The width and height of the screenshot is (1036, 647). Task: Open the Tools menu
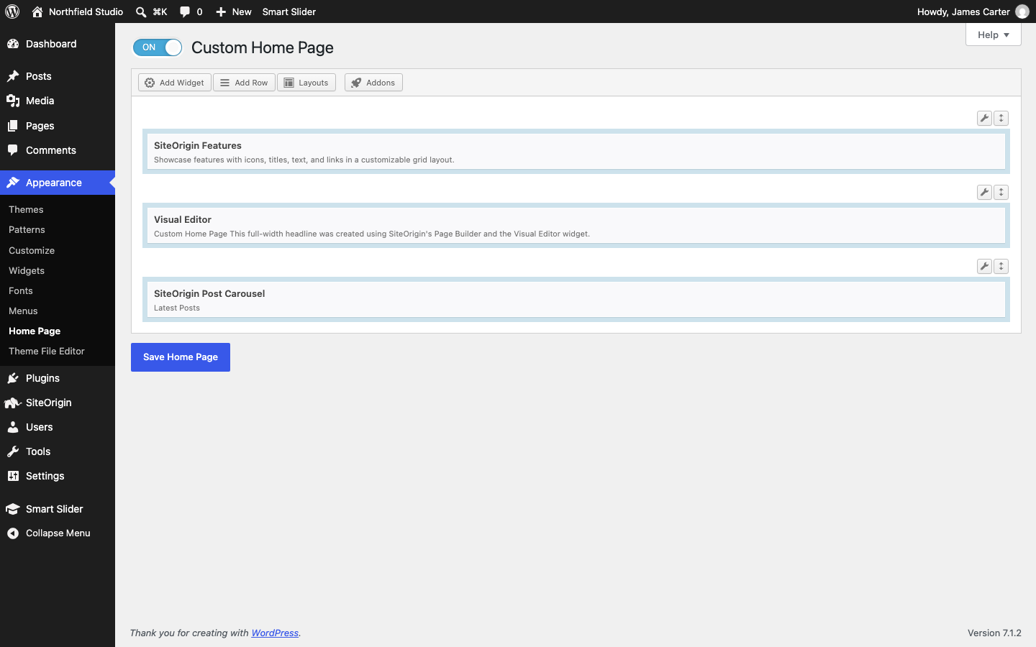tap(58, 451)
